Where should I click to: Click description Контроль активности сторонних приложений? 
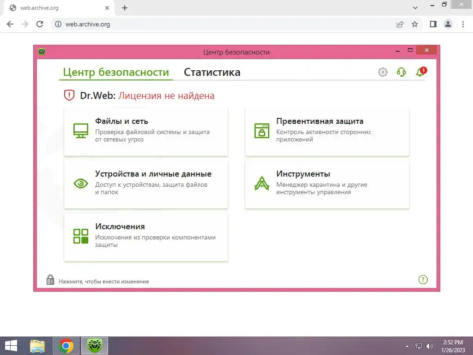pos(324,135)
